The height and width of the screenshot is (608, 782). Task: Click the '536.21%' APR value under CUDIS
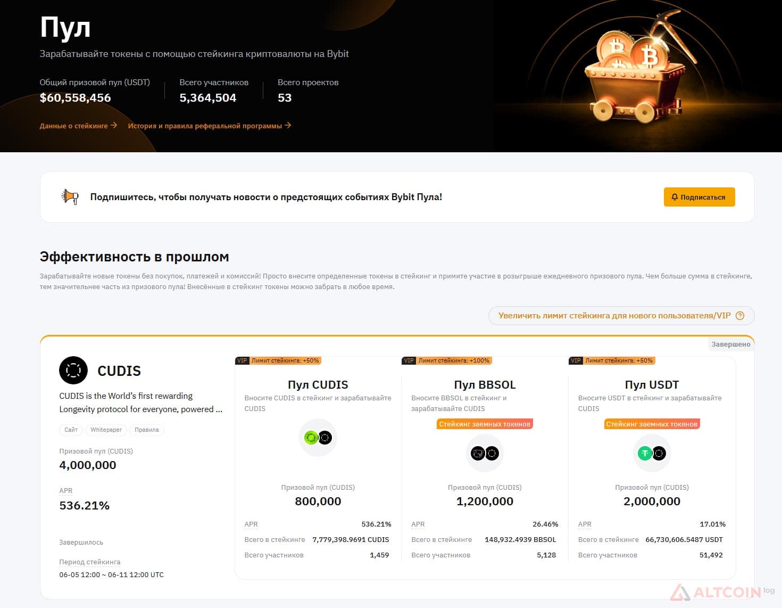[x=84, y=505]
